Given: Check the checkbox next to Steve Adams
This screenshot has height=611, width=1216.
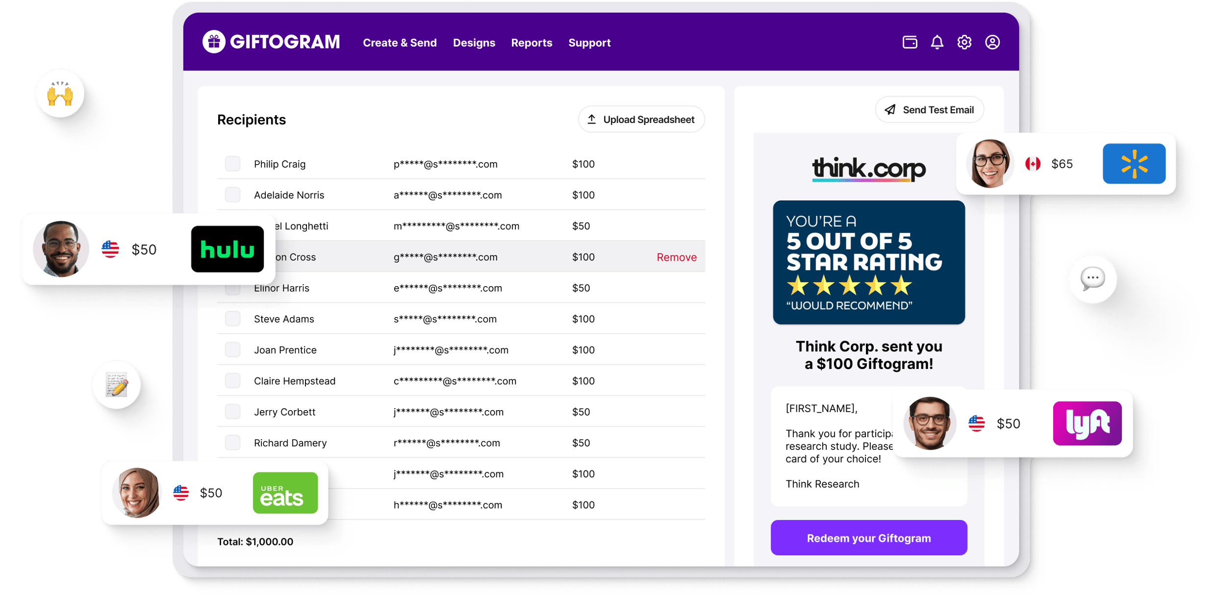Looking at the screenshot, I should point(232,318).
